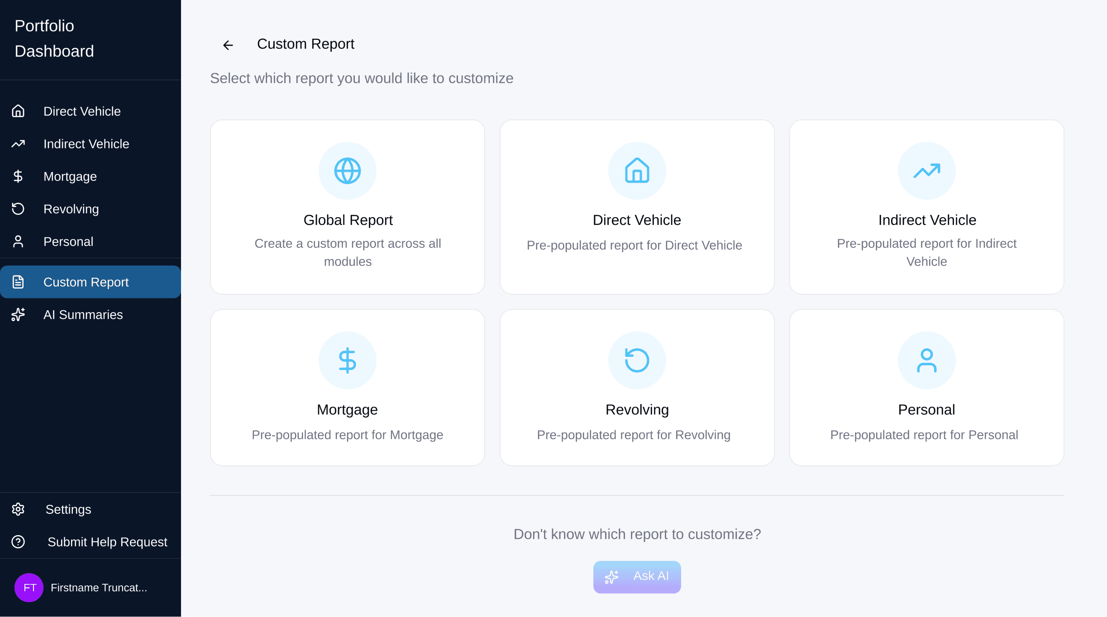Click the person icon on Personal card

click(926, 361)
